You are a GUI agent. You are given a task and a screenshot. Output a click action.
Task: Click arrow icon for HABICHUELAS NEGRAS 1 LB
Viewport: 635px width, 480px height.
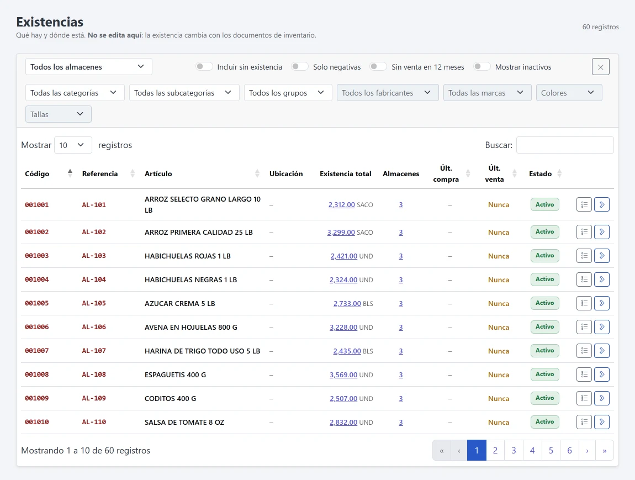click(602, 279)
